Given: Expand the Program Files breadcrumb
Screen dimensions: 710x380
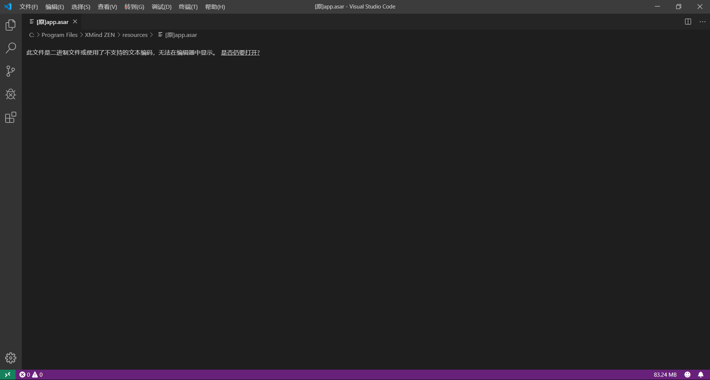Looking at the screenshot, I should coord(60,35).
